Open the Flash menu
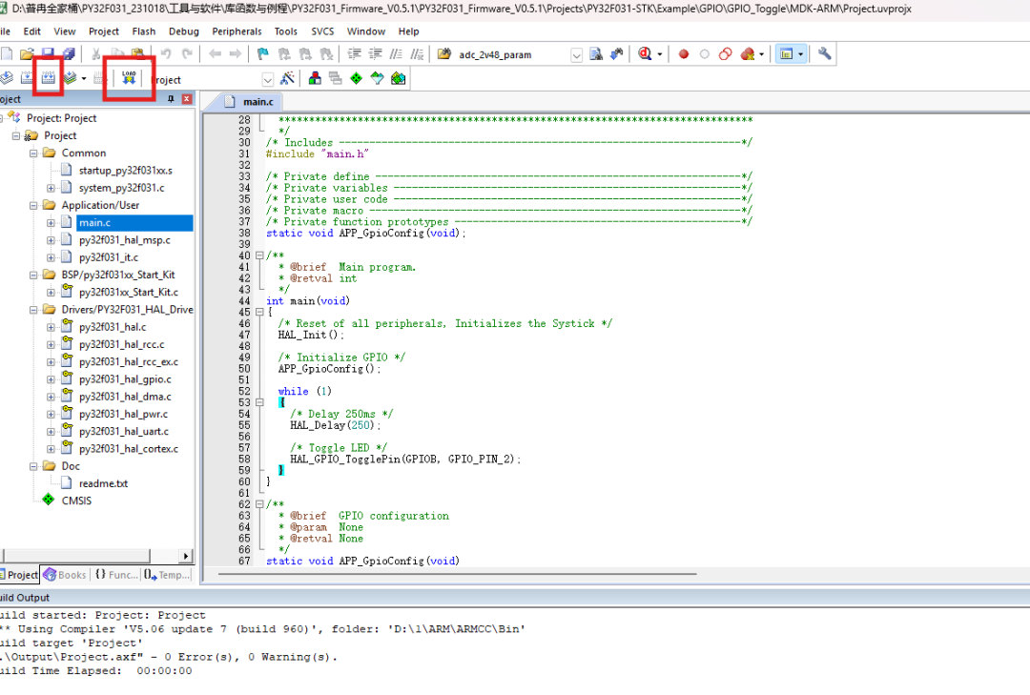1030x695 pixels. point(145,31)
